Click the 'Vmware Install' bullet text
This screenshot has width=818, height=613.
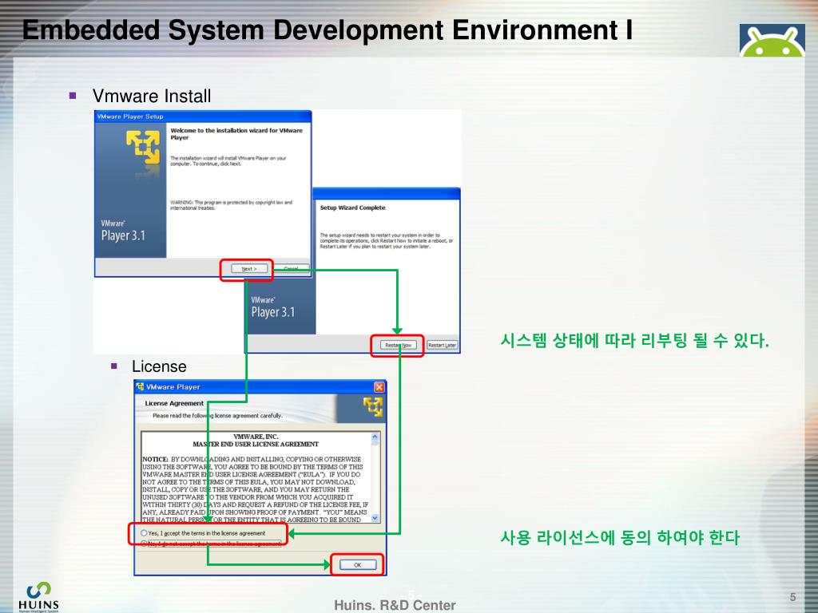[152, 96]
